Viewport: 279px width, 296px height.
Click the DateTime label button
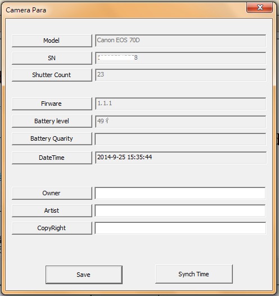(x=52, y=158)
